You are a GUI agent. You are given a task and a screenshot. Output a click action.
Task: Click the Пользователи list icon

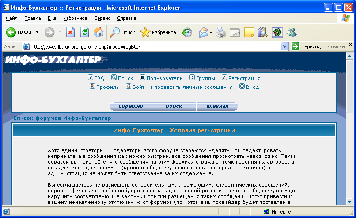[x=143, y=77]
